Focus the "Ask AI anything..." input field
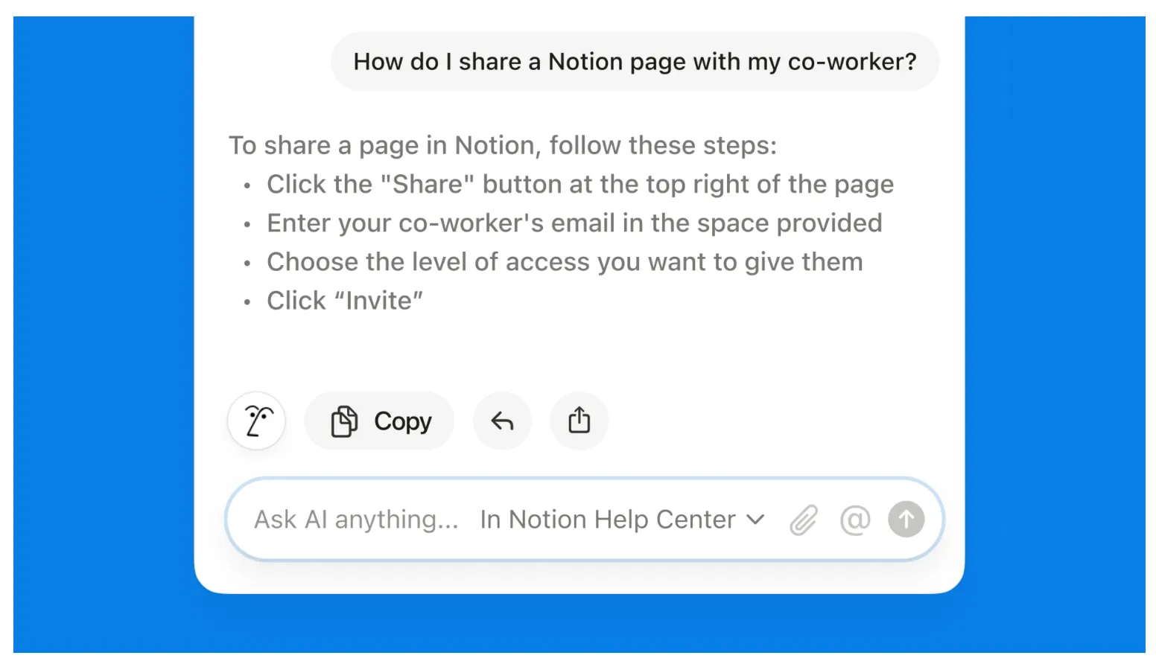 356,520
